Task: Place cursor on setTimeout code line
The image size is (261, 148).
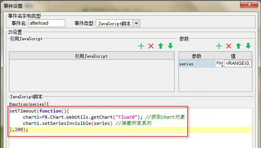Action: click(x=39, y=111)
